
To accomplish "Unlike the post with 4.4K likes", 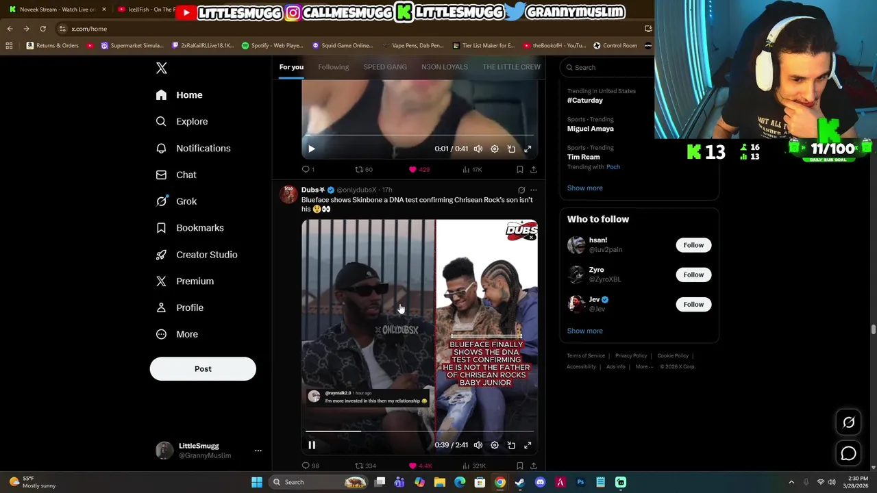I will tap(420, 466).
